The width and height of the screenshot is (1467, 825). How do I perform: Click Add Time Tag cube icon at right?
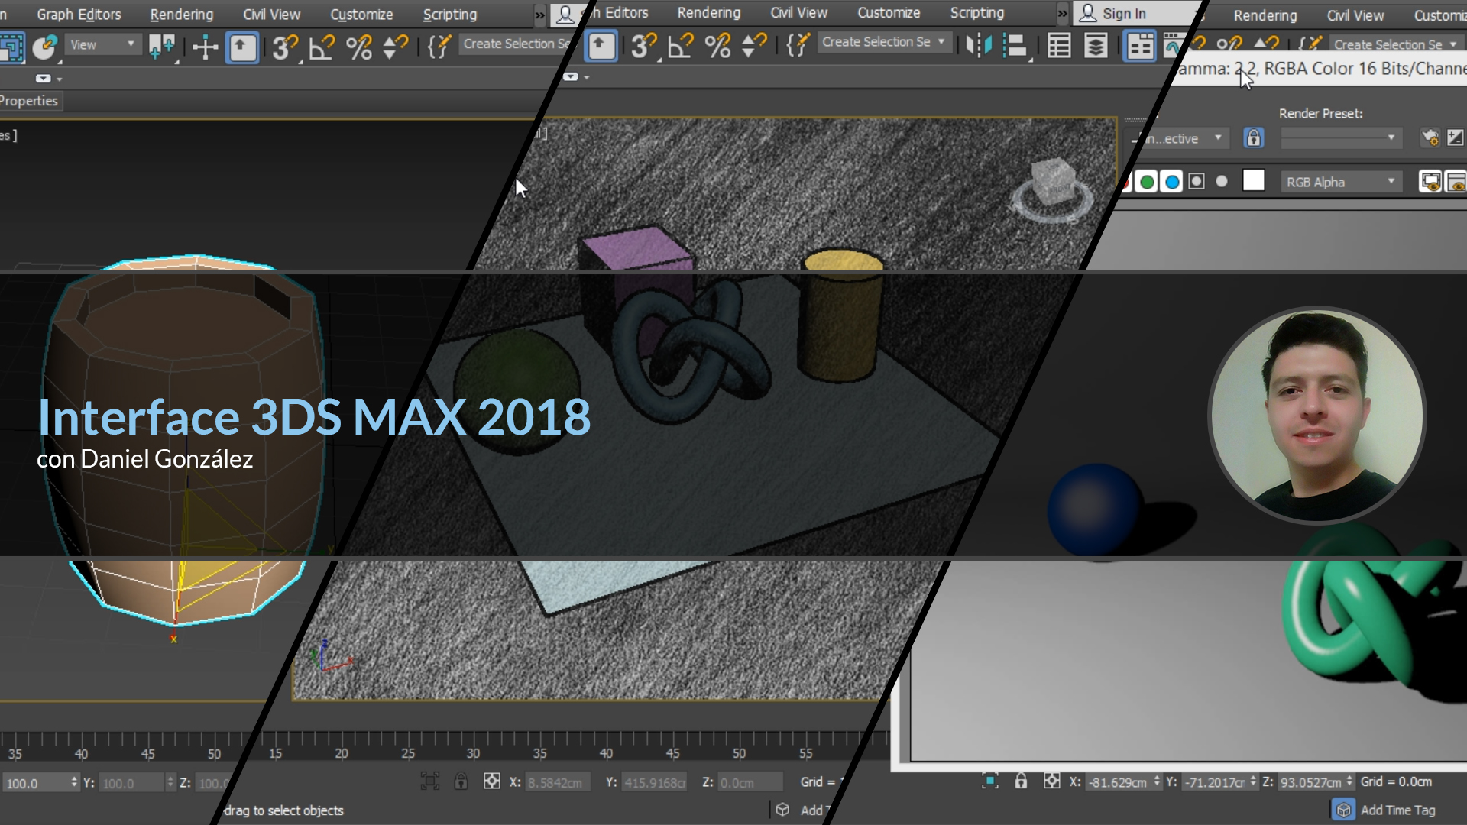point(1344,810)
